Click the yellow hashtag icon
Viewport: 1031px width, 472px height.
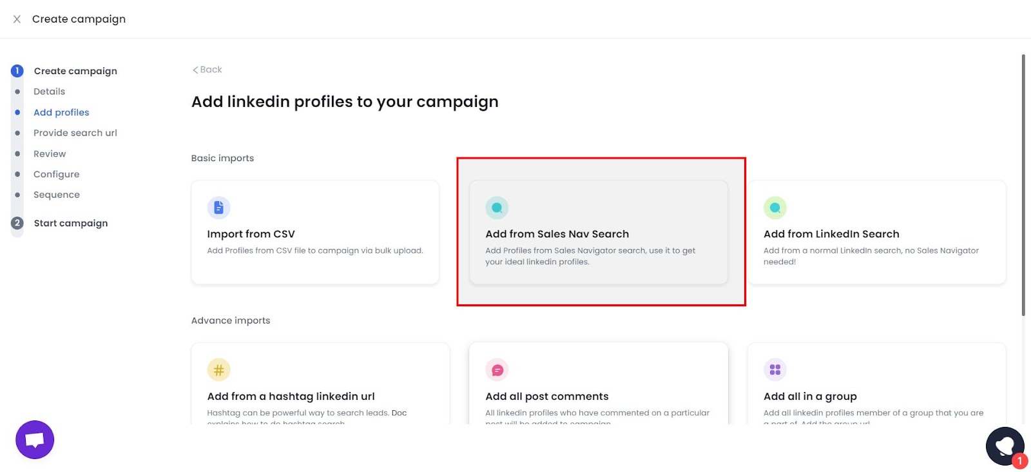coord(218,369)
